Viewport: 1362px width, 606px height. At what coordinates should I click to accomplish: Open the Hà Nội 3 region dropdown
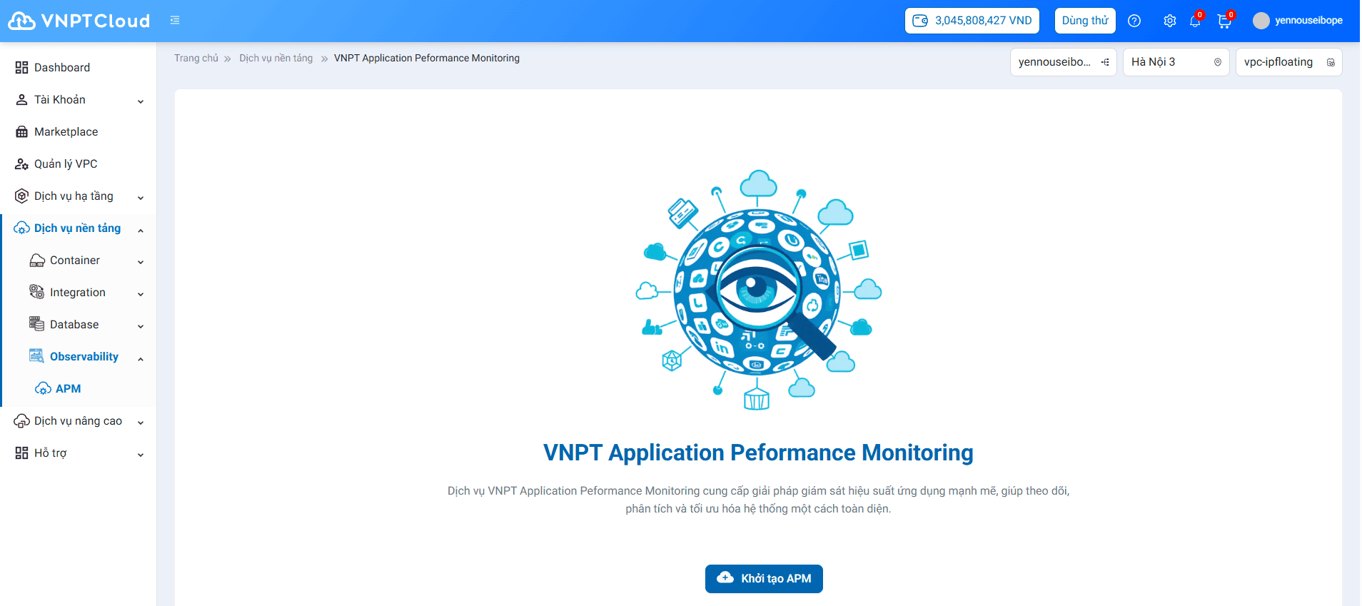tap(1176, 62)
